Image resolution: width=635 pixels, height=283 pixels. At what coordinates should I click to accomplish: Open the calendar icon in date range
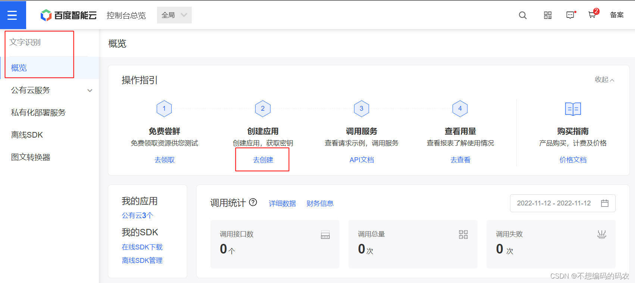(x=605, y=203)
